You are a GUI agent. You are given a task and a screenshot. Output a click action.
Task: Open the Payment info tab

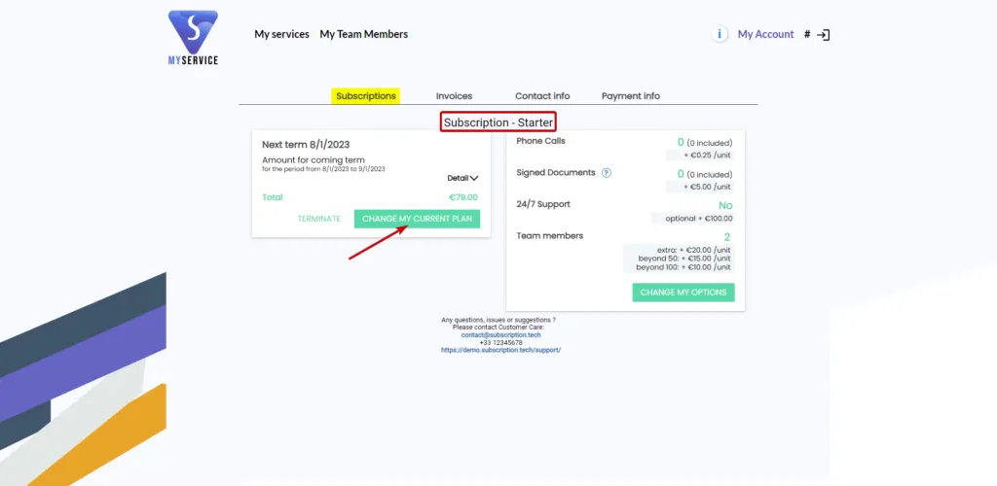click(631, 96)
